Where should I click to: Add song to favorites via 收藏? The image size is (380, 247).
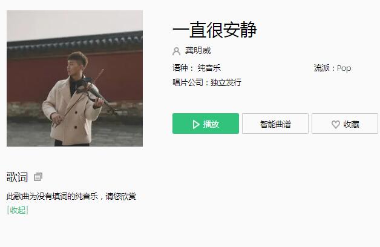click(x=345, y=123)
